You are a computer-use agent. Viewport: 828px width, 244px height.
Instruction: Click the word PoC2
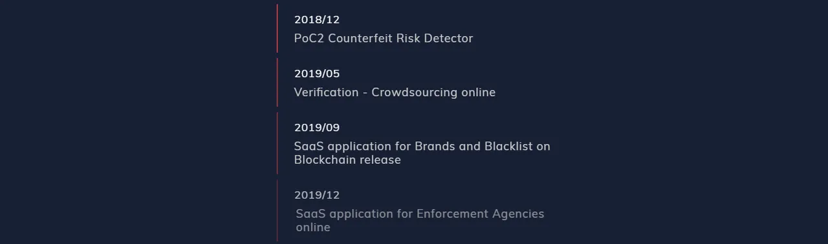pos(309,38)
